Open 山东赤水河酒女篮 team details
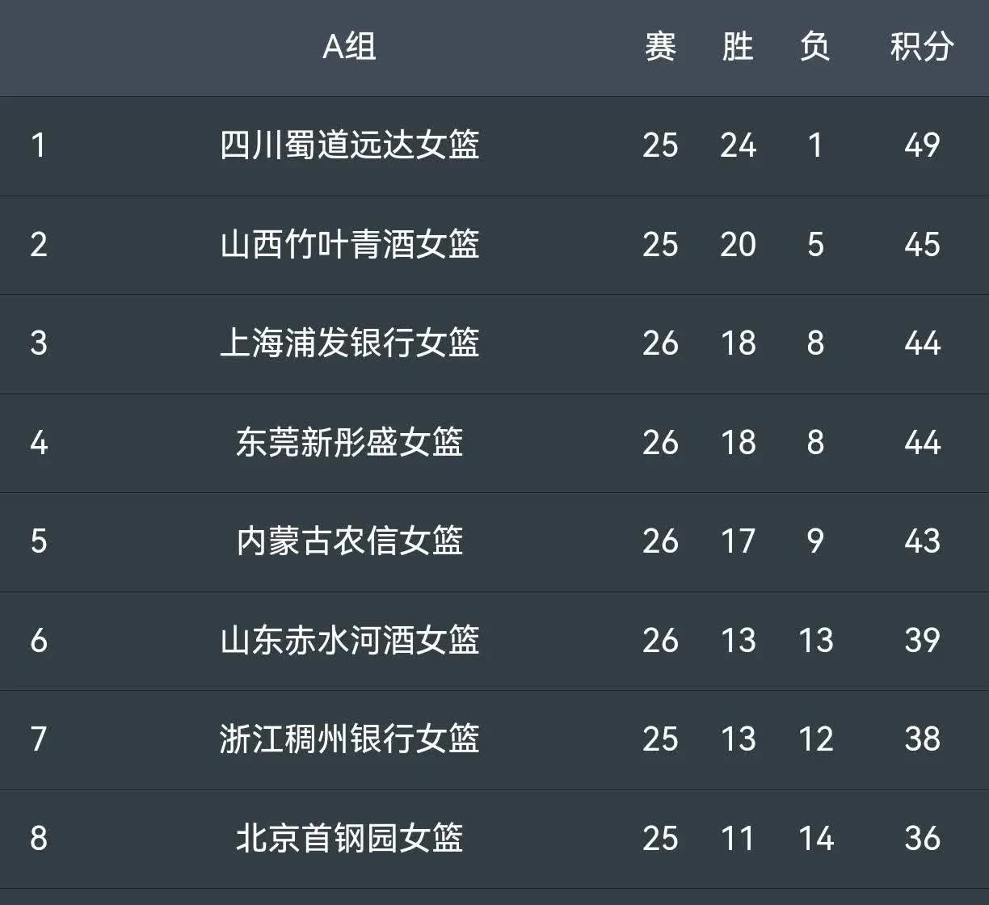 point(349,640)
